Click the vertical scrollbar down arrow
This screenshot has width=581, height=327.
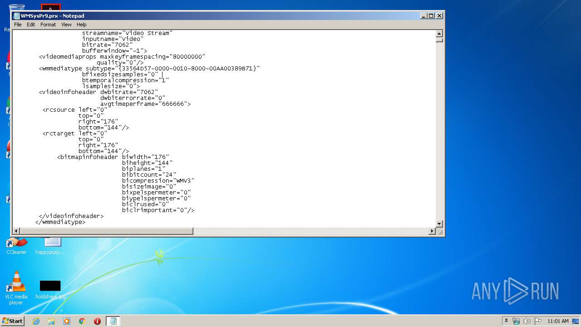pyautogui.click(x=439, y=224)
